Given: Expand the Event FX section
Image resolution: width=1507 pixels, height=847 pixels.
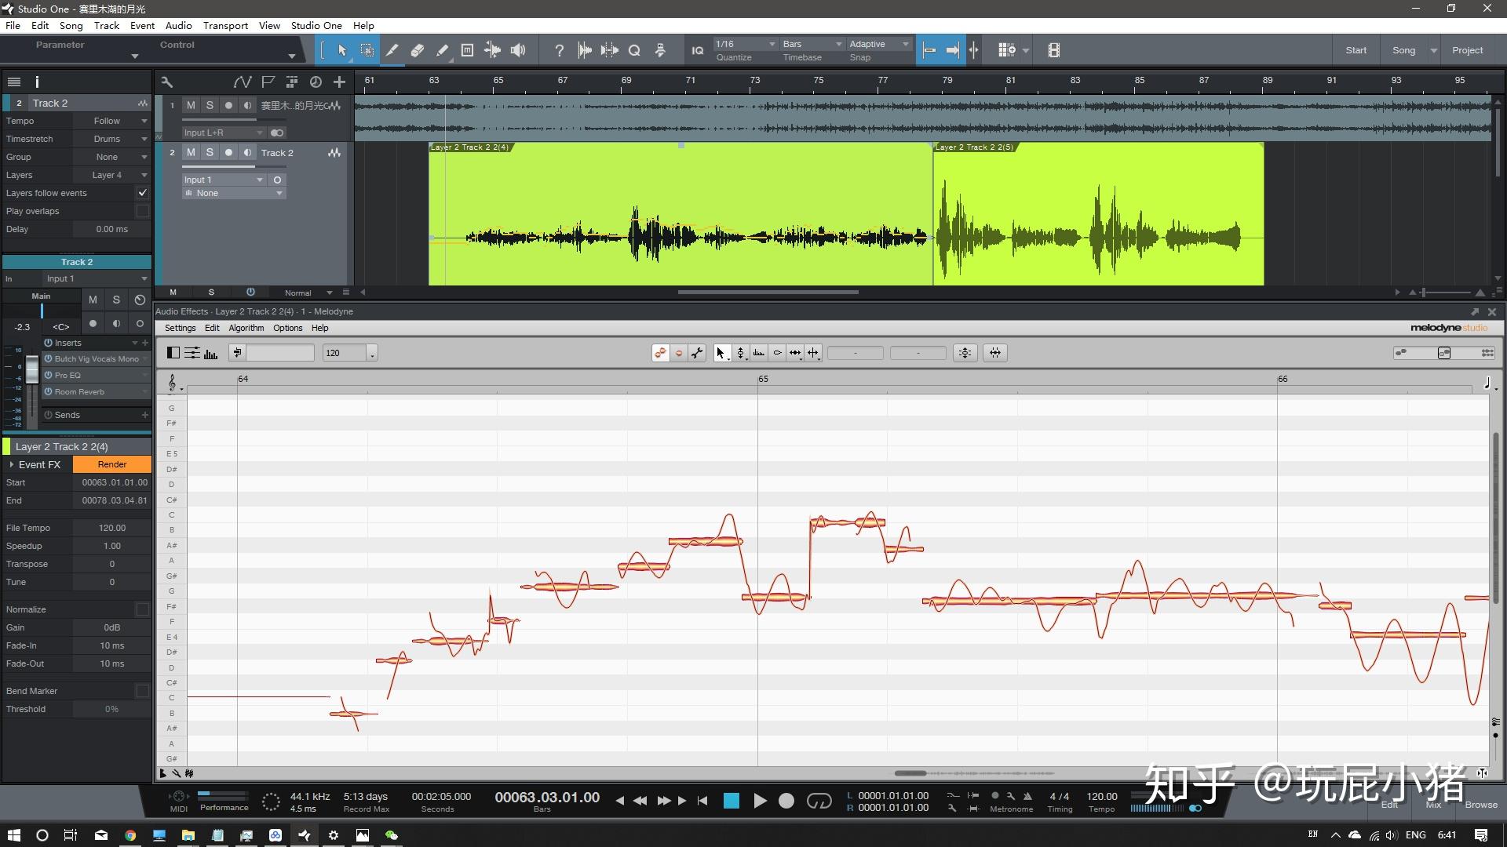Looking at the screenshot, I should click(x=12, y=464).
